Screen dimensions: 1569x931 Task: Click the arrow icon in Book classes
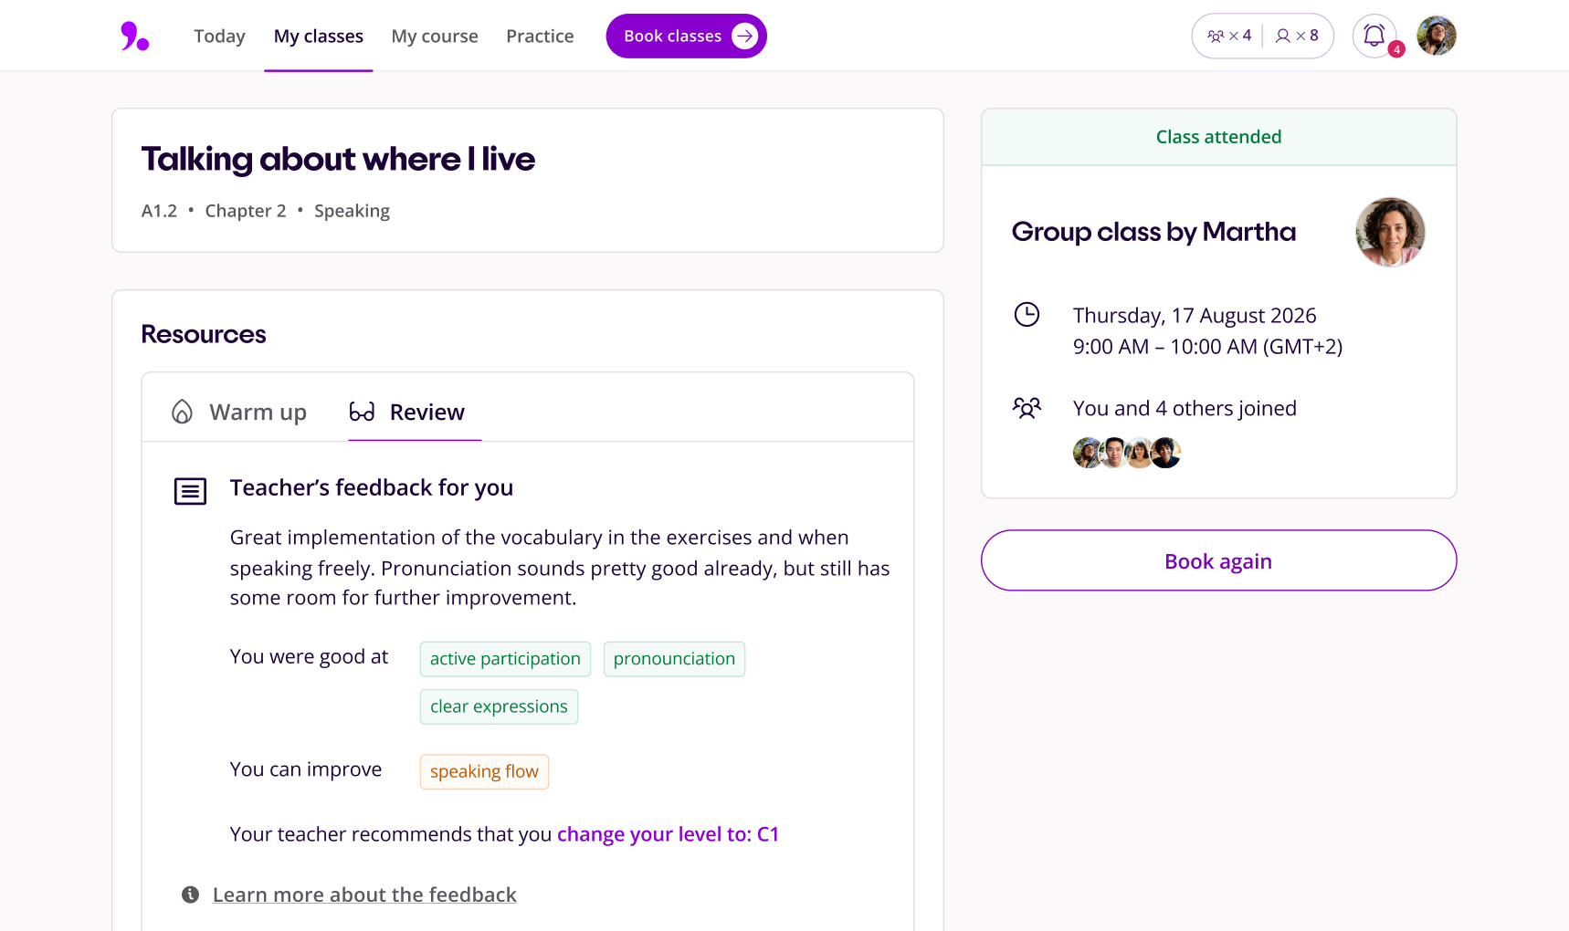[x=745, y=37]
